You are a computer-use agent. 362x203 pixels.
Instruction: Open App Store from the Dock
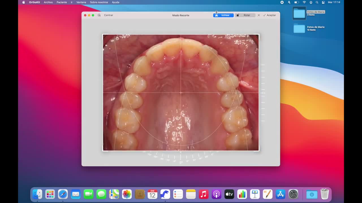click(x=281, y=194)
